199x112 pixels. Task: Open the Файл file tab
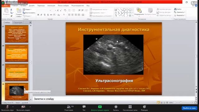(6, 6)
